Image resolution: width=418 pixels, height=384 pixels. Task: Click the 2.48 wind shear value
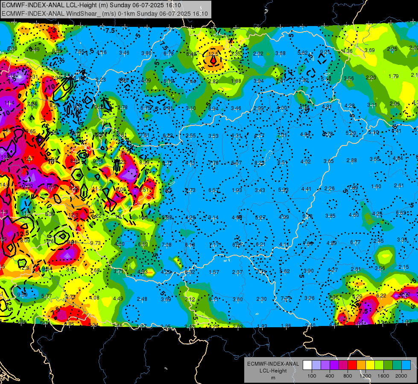tap(142, 299)
